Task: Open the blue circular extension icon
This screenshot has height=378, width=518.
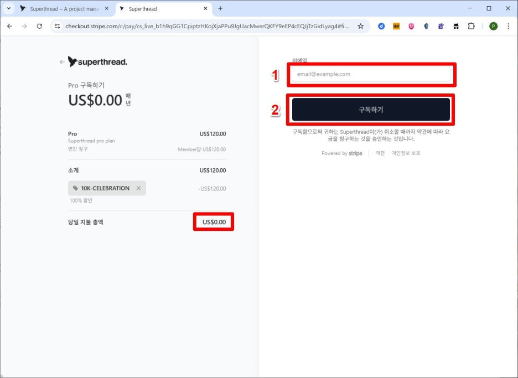Action: tap(381, 26)
